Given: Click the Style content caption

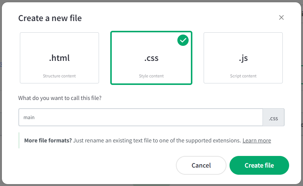Looking at the screenshot, I should coord(151,76).
